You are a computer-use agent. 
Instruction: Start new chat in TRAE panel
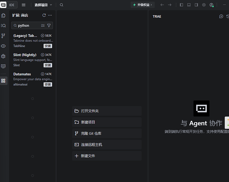tap(221, 16)
